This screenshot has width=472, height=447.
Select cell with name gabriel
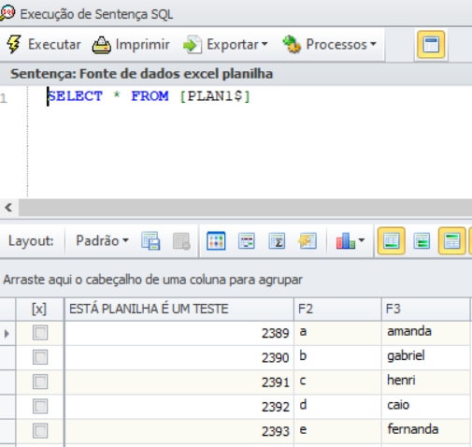click(x=425, y=357)
